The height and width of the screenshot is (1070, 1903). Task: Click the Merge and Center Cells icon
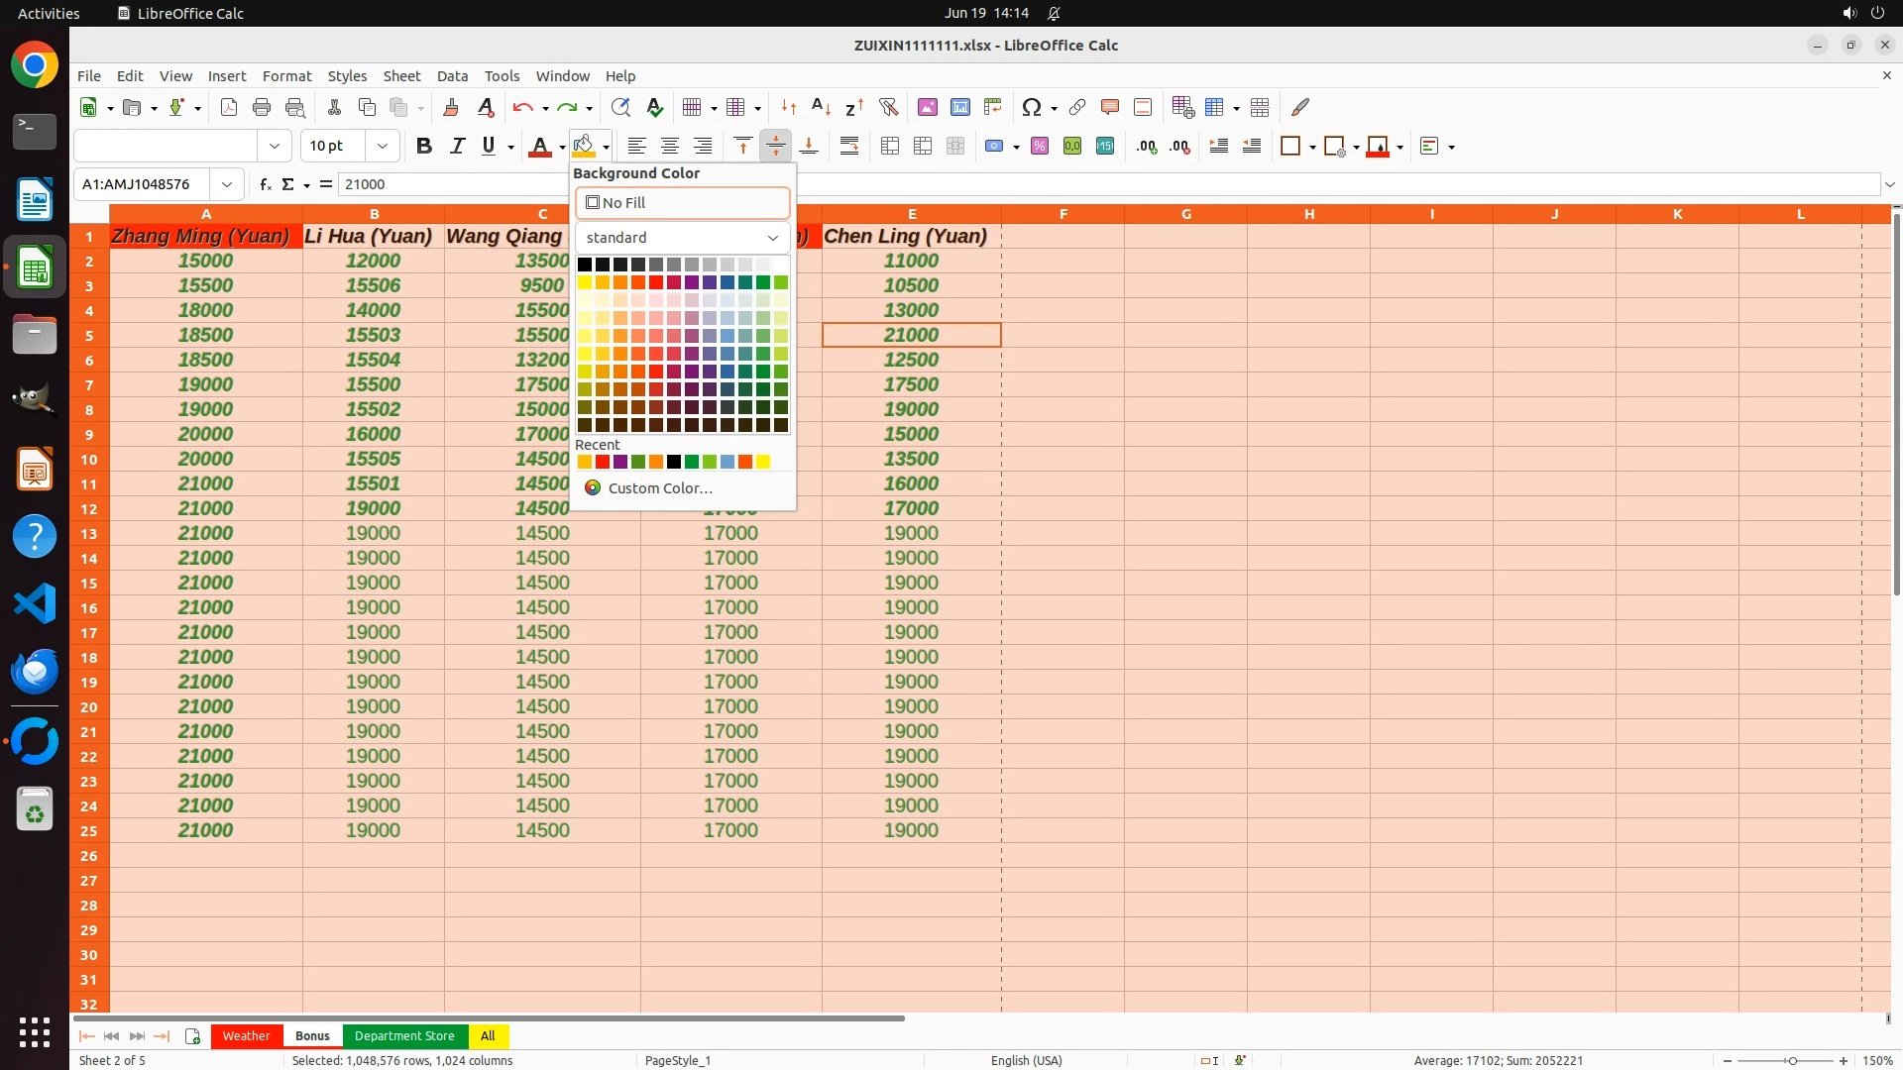coord(890,147)
